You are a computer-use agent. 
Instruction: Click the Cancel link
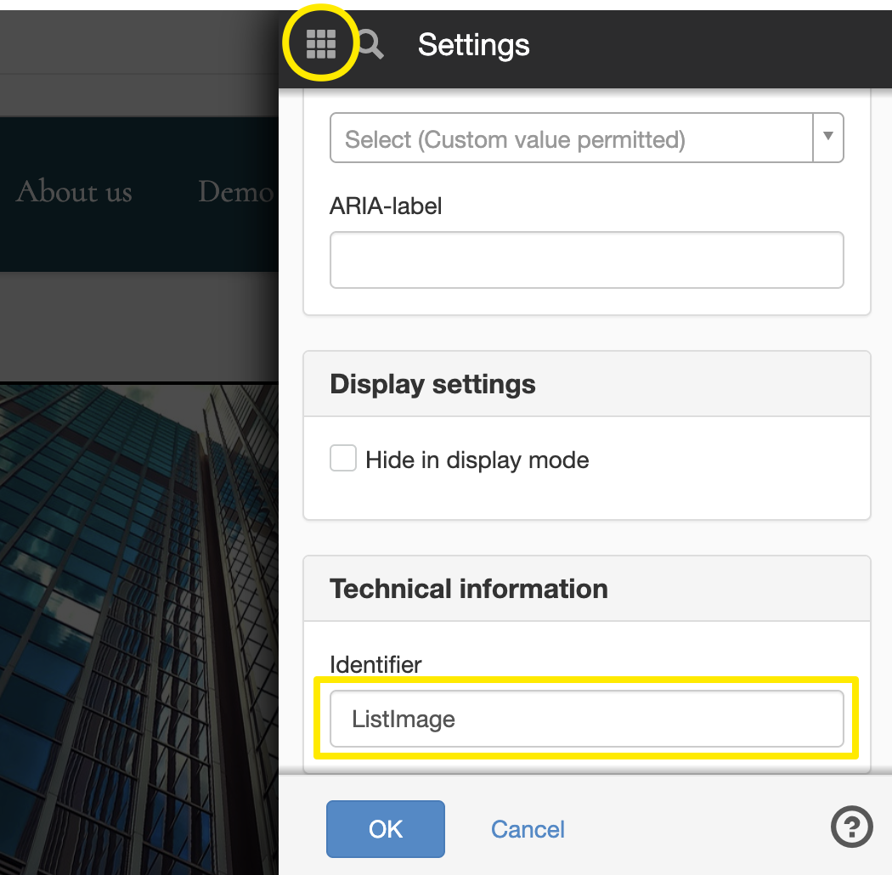[528, 829]
